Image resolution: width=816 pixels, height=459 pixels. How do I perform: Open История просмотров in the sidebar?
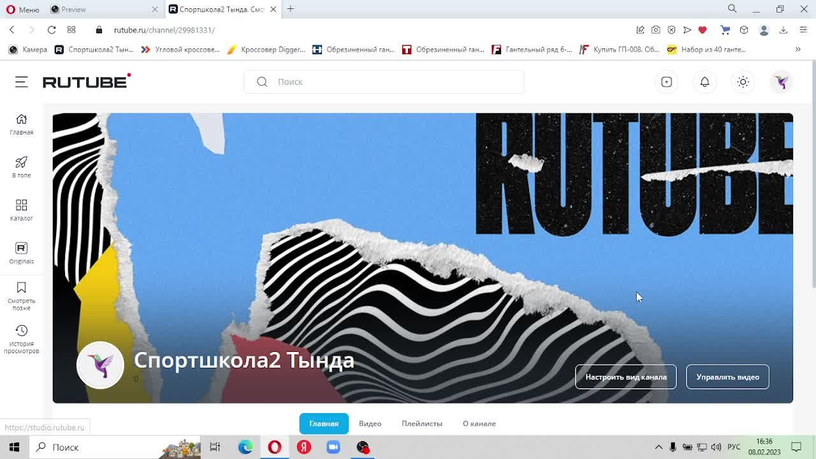(21, 339)
